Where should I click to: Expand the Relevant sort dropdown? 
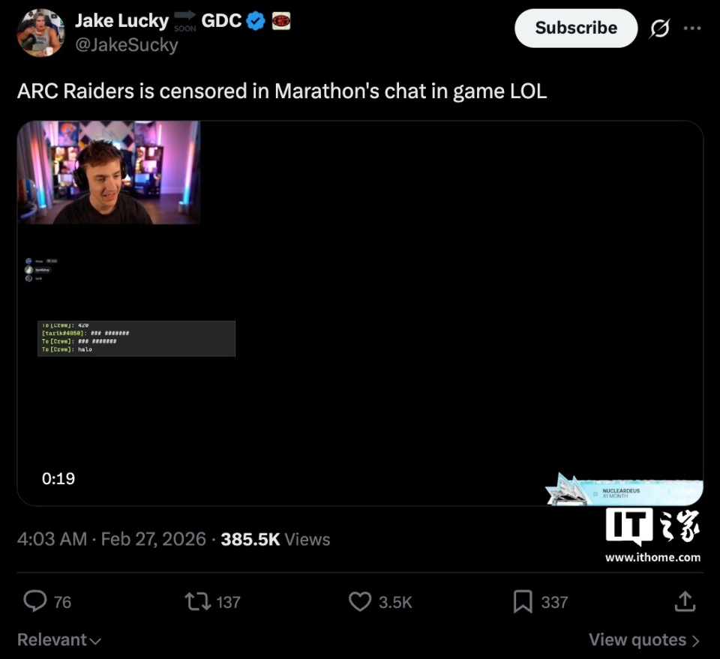tap(58, 640)
